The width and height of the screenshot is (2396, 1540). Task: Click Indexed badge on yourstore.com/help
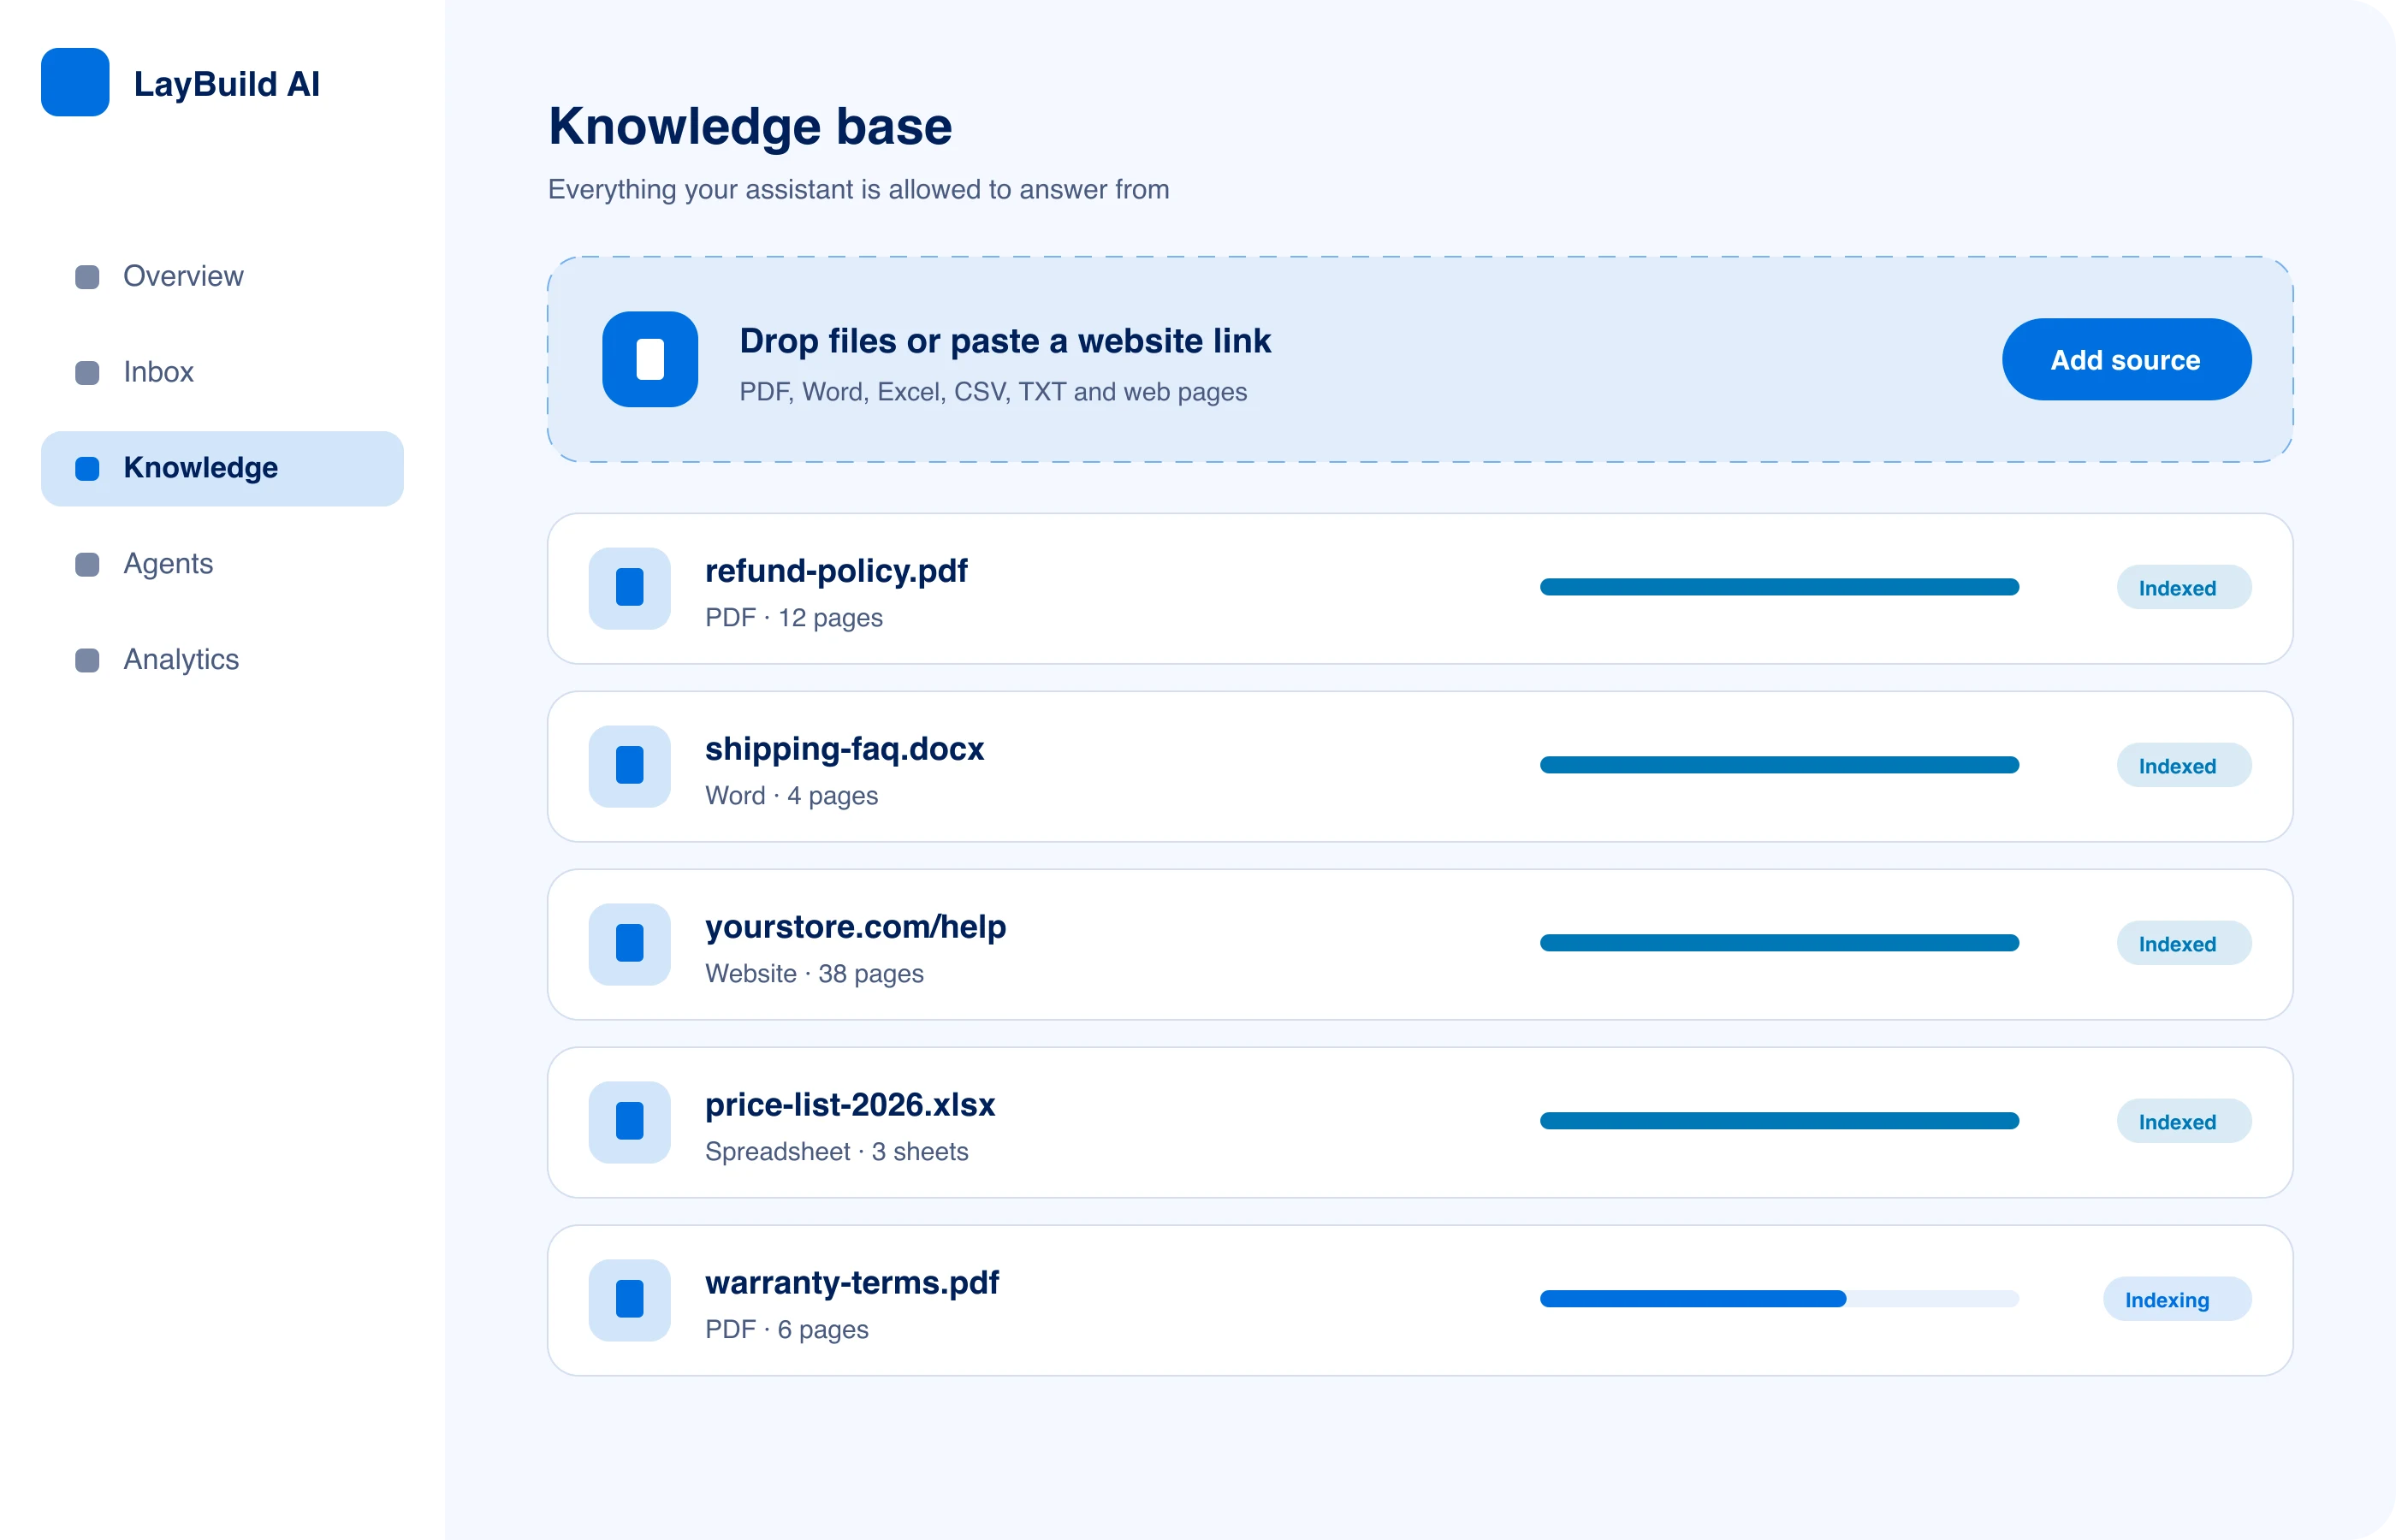(2184, 944)
